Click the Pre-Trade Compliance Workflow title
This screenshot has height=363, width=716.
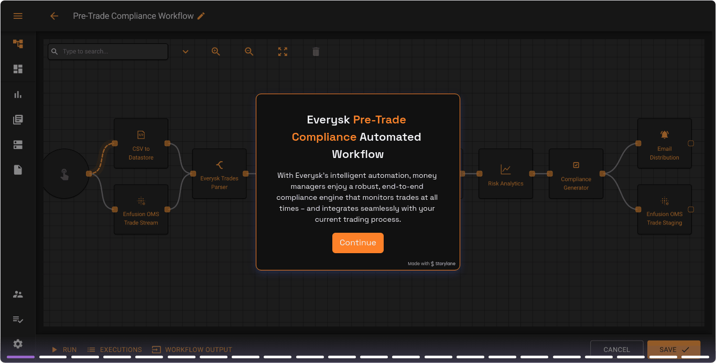[133, 16]
